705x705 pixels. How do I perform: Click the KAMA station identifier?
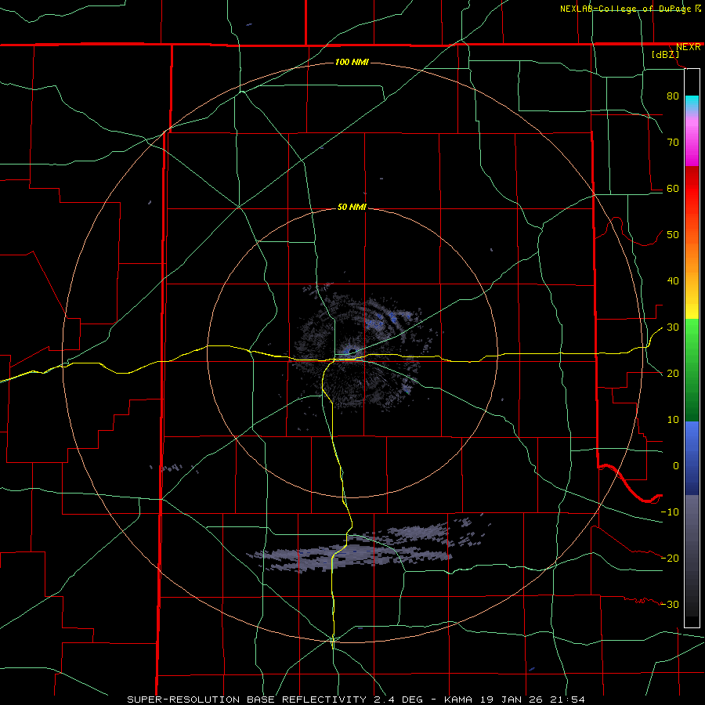pyautogui.click(x=458, y=700)
